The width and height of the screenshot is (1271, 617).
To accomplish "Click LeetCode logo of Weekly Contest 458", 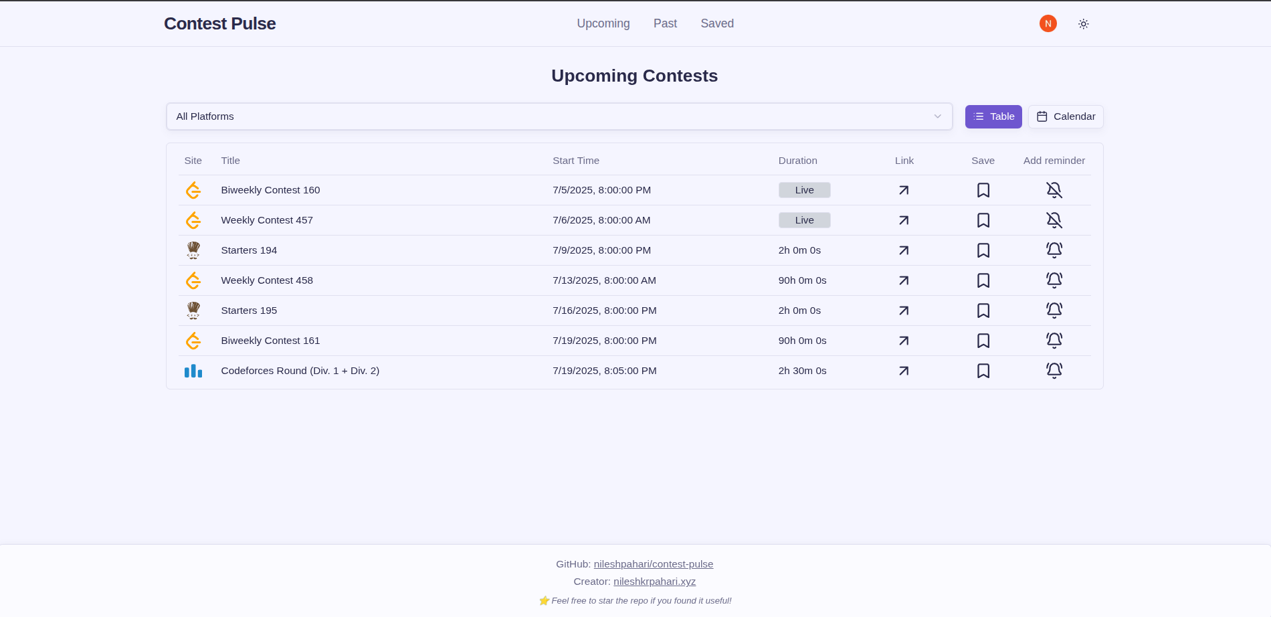I will click(193, 280).
